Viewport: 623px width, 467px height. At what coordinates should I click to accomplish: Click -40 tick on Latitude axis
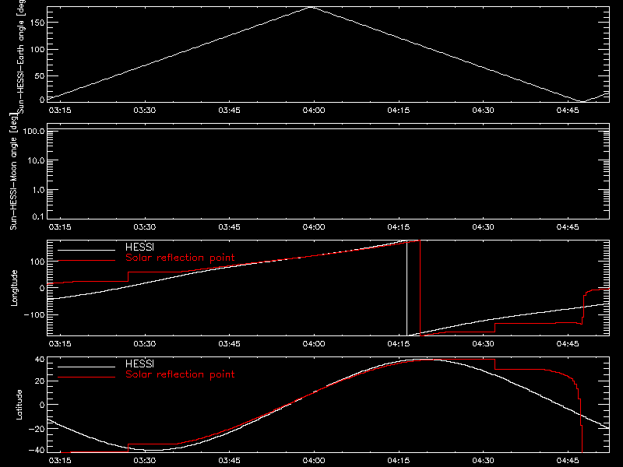tap(37, 450)
